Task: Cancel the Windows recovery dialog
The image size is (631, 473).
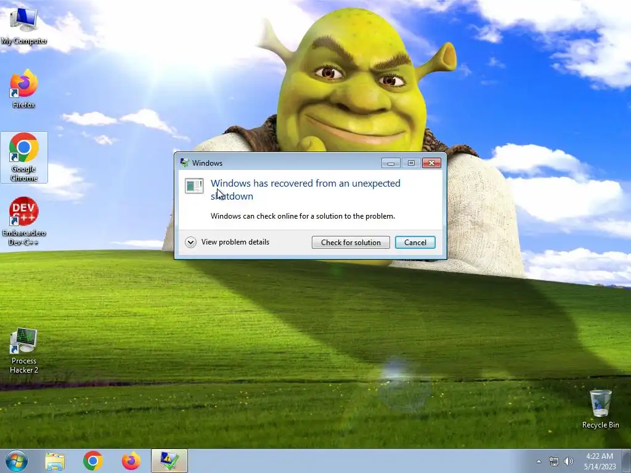Action: (x=415, y=242)
